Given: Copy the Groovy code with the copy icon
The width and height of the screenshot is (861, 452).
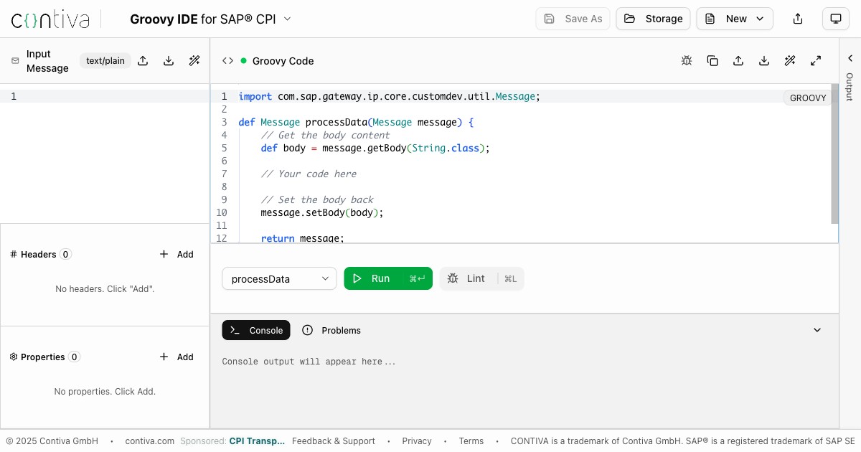Looking at the screenshot, I should [x=712, y=61].
